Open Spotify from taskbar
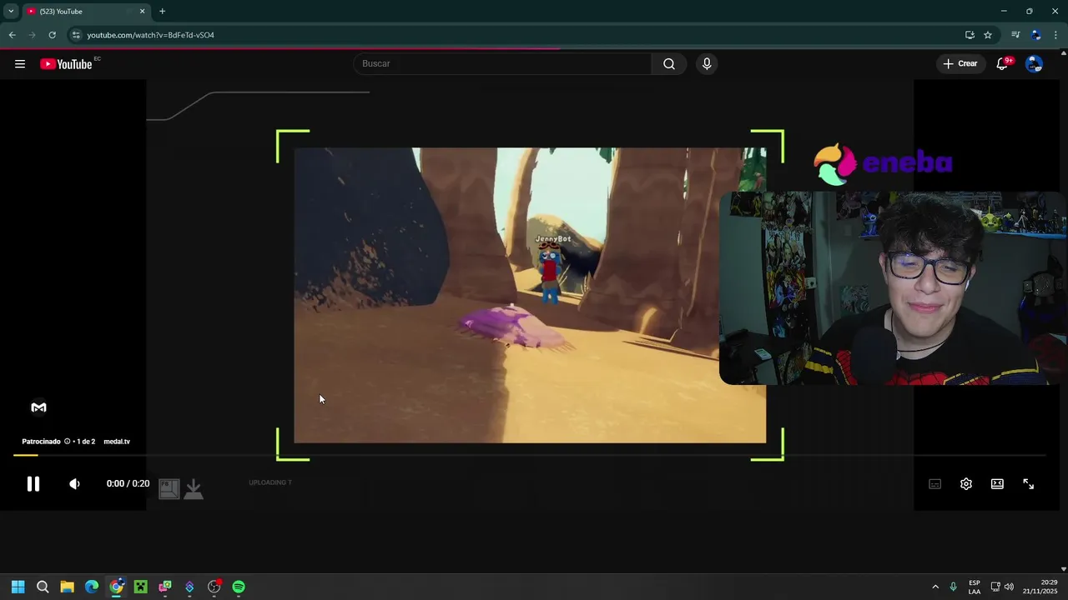Viewport: 1068px width, 600px height. pos(239,587)
